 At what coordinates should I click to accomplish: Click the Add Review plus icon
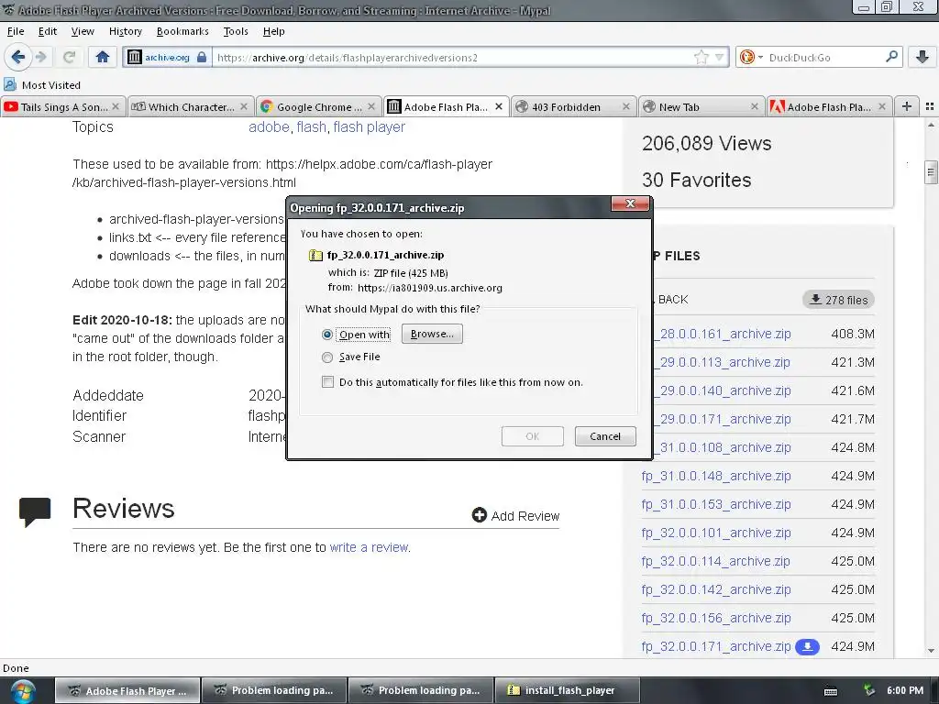[x=479, y=515]
